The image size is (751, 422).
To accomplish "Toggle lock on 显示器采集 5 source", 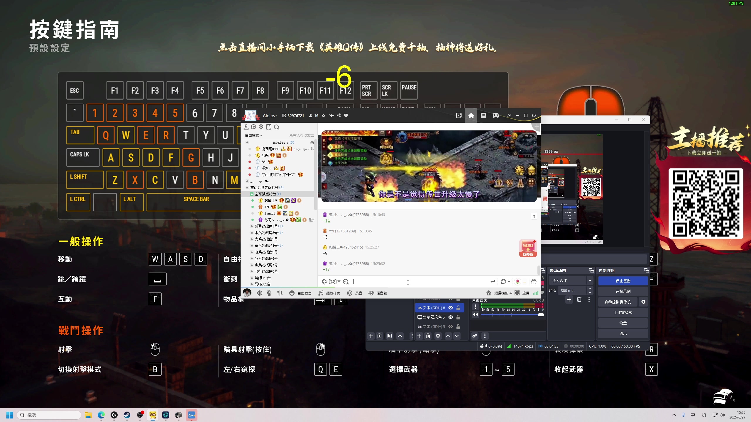I will (x=458, y=317).
